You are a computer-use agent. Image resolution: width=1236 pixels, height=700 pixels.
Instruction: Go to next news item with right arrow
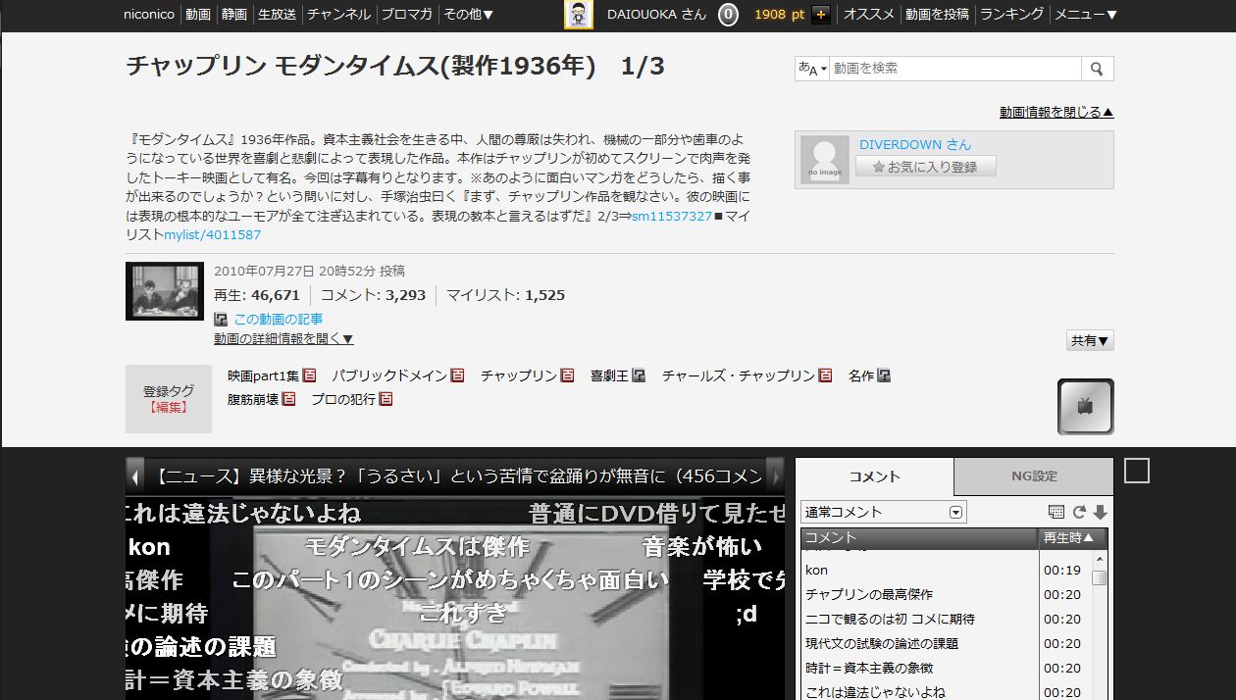coord(775,475)
